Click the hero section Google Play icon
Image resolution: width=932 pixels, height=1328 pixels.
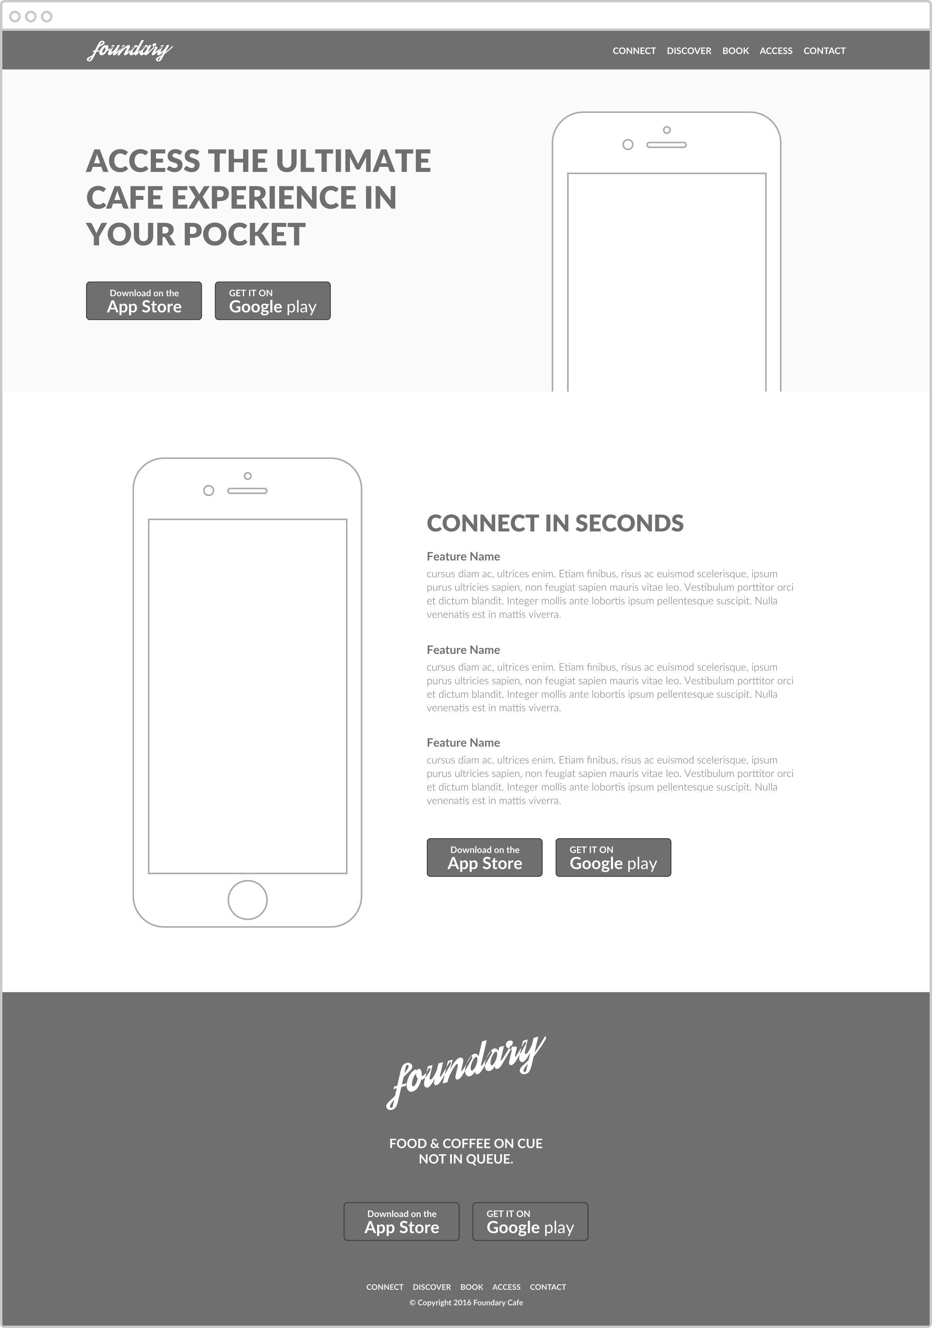point(273,301)
